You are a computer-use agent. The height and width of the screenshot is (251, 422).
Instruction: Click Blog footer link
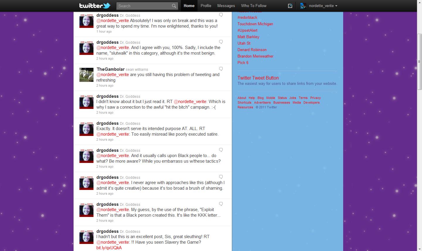click(x=261, y=98)
